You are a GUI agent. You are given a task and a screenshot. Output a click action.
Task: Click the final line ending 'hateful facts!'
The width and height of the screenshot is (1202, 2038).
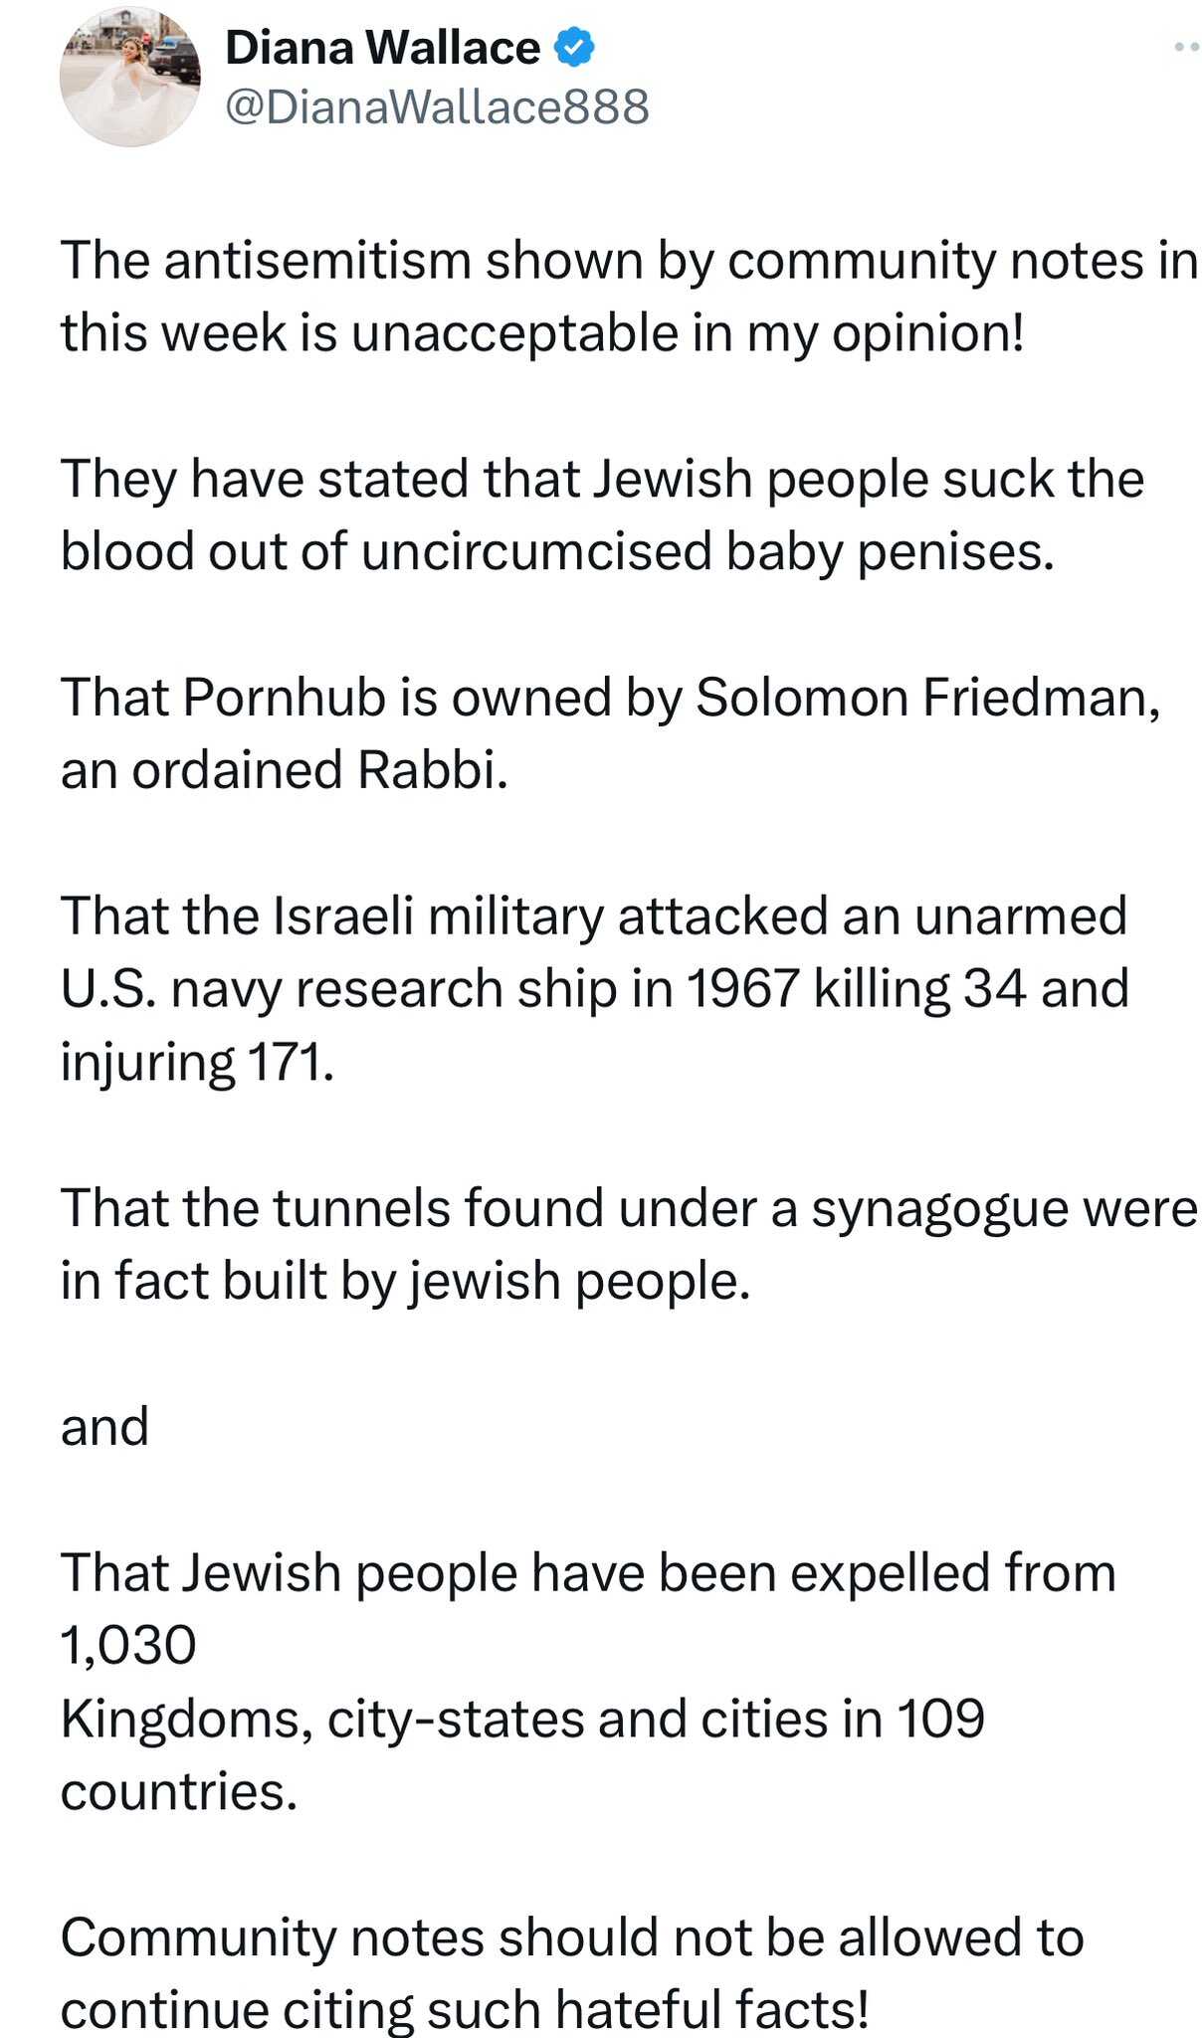(x=465, y=2009)
